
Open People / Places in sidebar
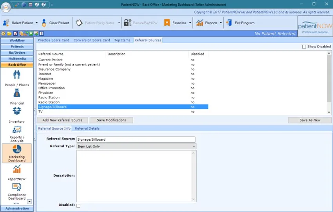pyautogui.click(x=17, y=78)
